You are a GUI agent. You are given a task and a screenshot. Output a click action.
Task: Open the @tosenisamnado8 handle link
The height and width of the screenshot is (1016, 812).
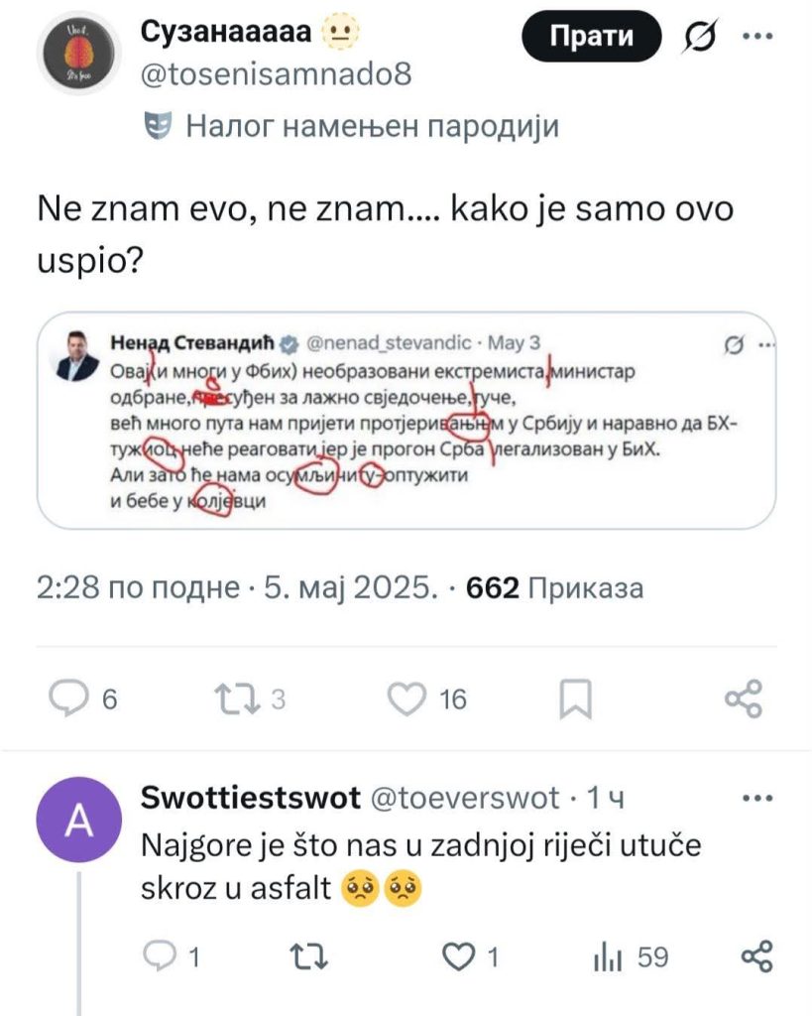(278, 74)
